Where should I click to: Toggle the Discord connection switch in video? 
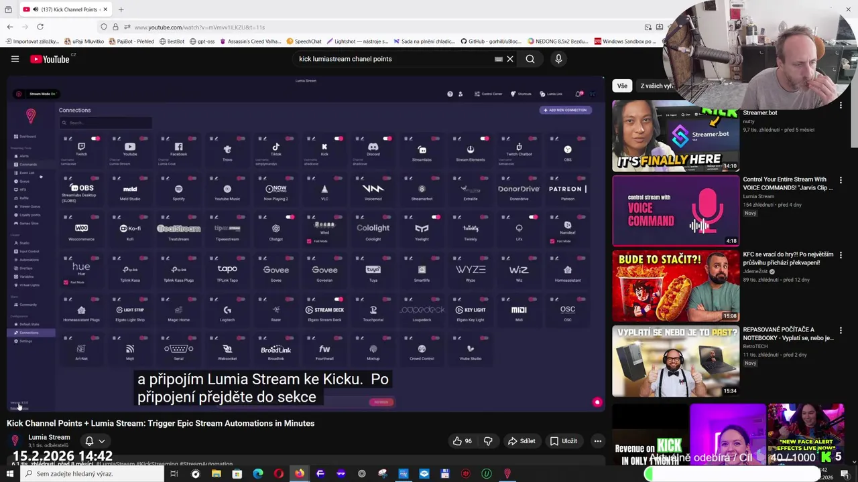tap(387, 139)
